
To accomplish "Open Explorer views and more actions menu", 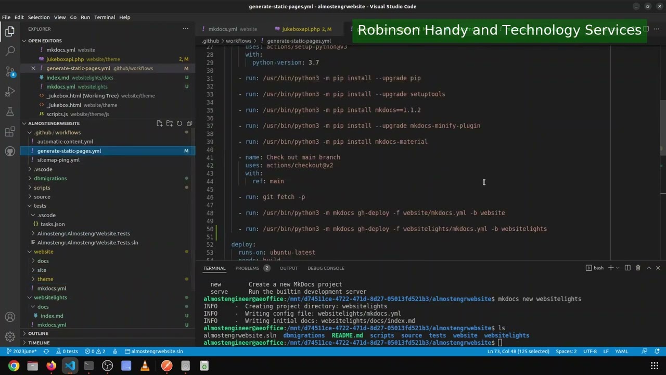I will click(185, 29).
